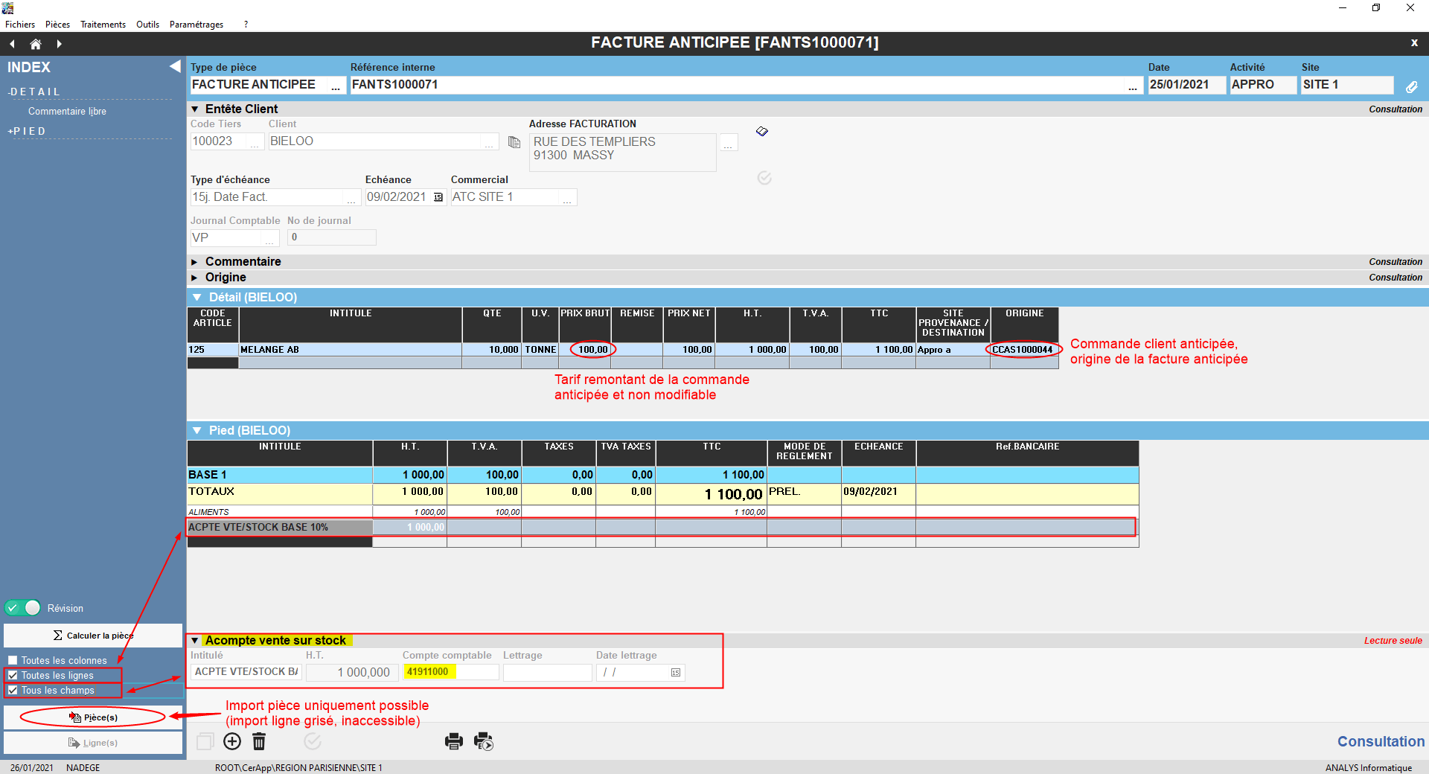Click the trash delete icon
Screen dimensions: 1429x774
pos(259,741)
